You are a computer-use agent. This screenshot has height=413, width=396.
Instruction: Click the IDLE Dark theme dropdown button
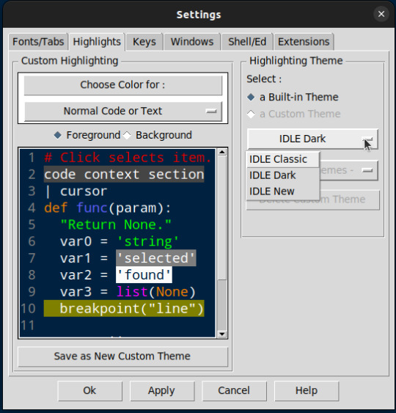[x=312, y=139]
